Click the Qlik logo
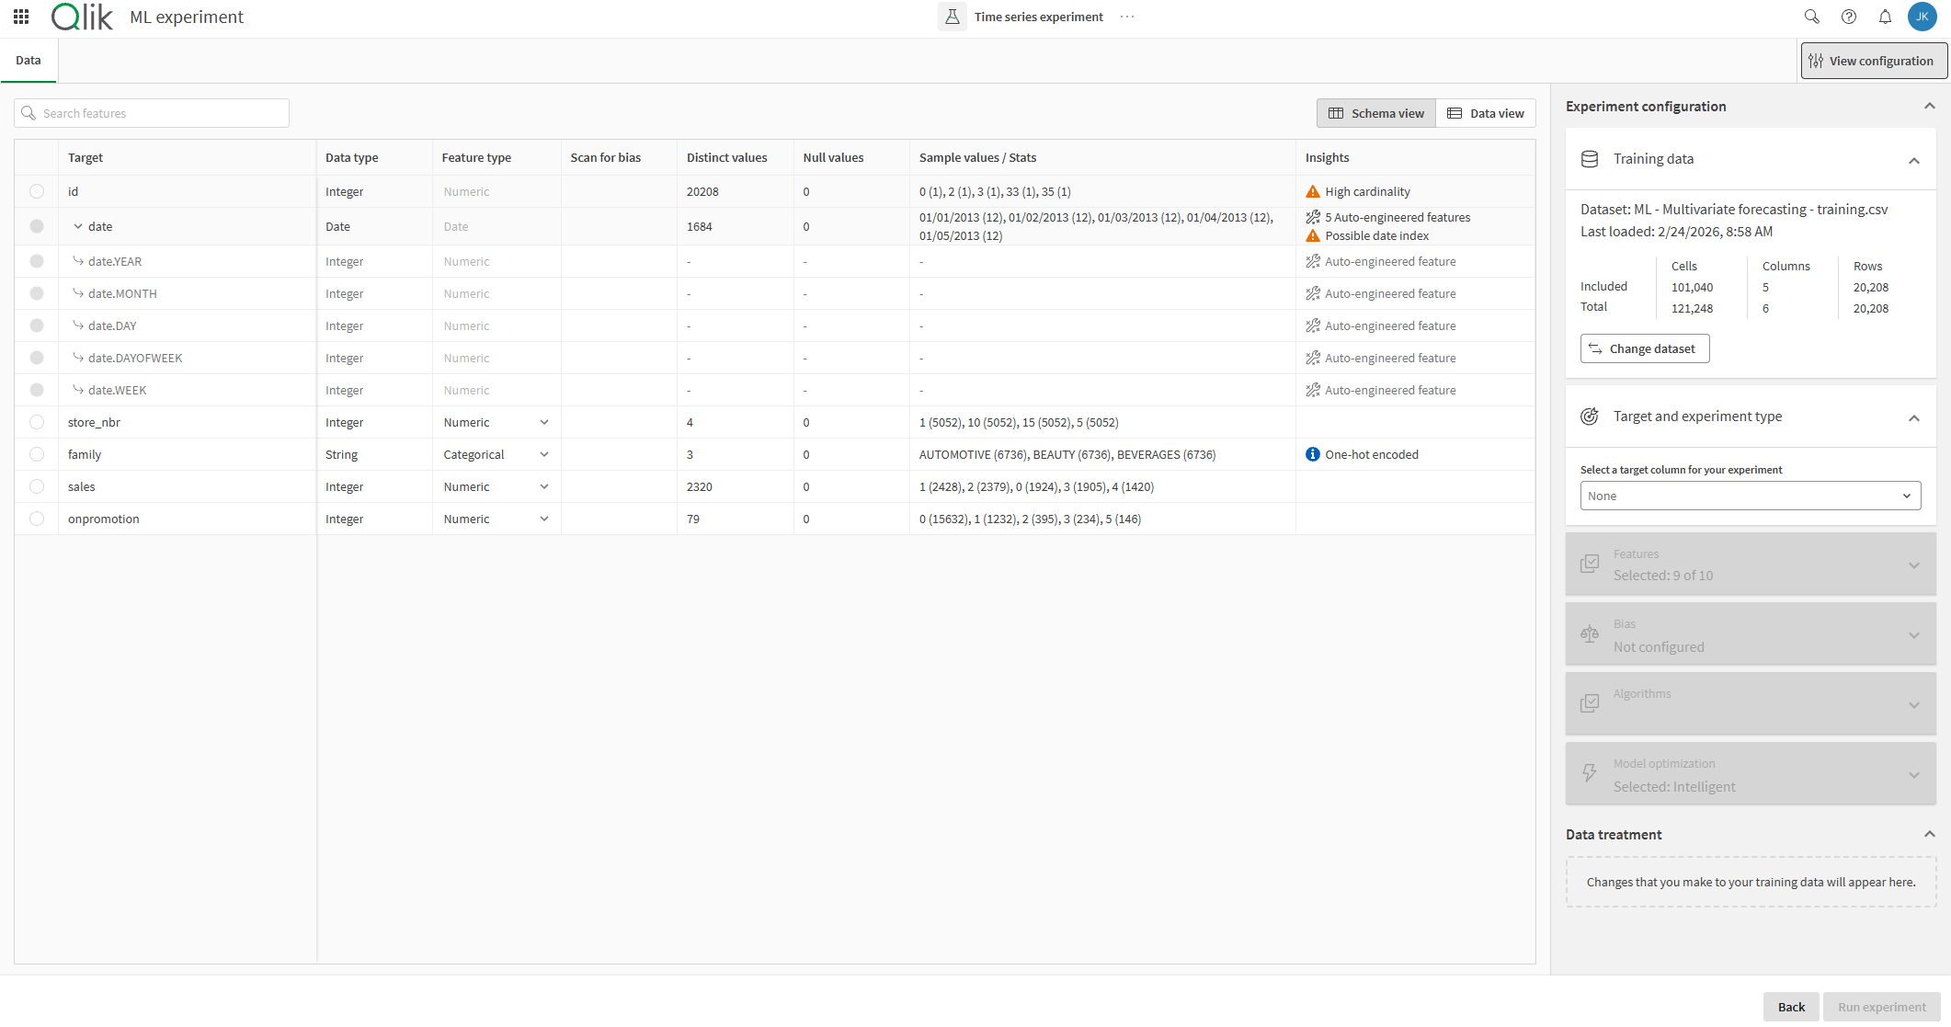Viewport: 1951px width, 1027px height. [81, 16]
